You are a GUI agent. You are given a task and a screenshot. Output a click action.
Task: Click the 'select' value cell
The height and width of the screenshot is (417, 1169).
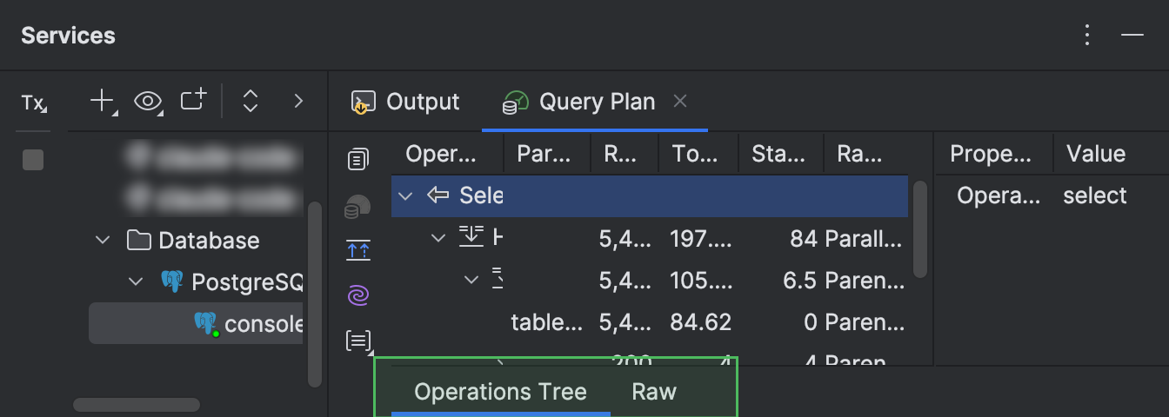click(x=1094, y=195)
